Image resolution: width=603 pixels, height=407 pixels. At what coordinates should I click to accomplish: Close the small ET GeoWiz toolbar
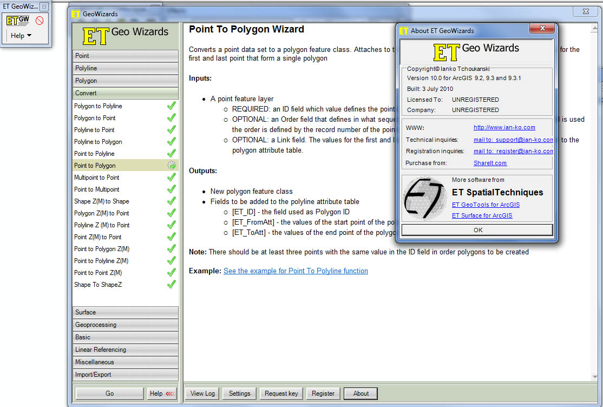[x=44, y=6]
